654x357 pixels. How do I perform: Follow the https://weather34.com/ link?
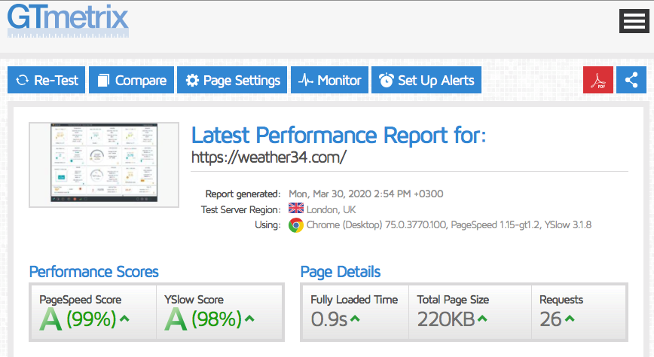point(268,157)
